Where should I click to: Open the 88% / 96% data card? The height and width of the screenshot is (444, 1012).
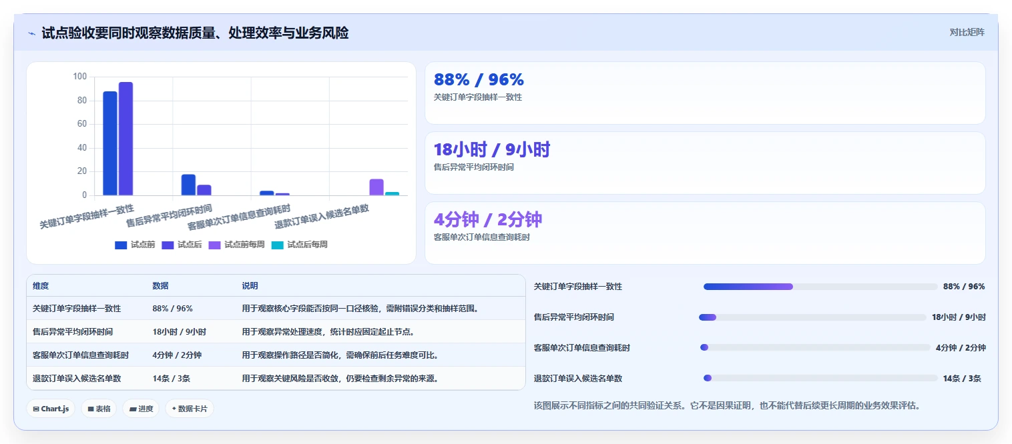[705, 93]
